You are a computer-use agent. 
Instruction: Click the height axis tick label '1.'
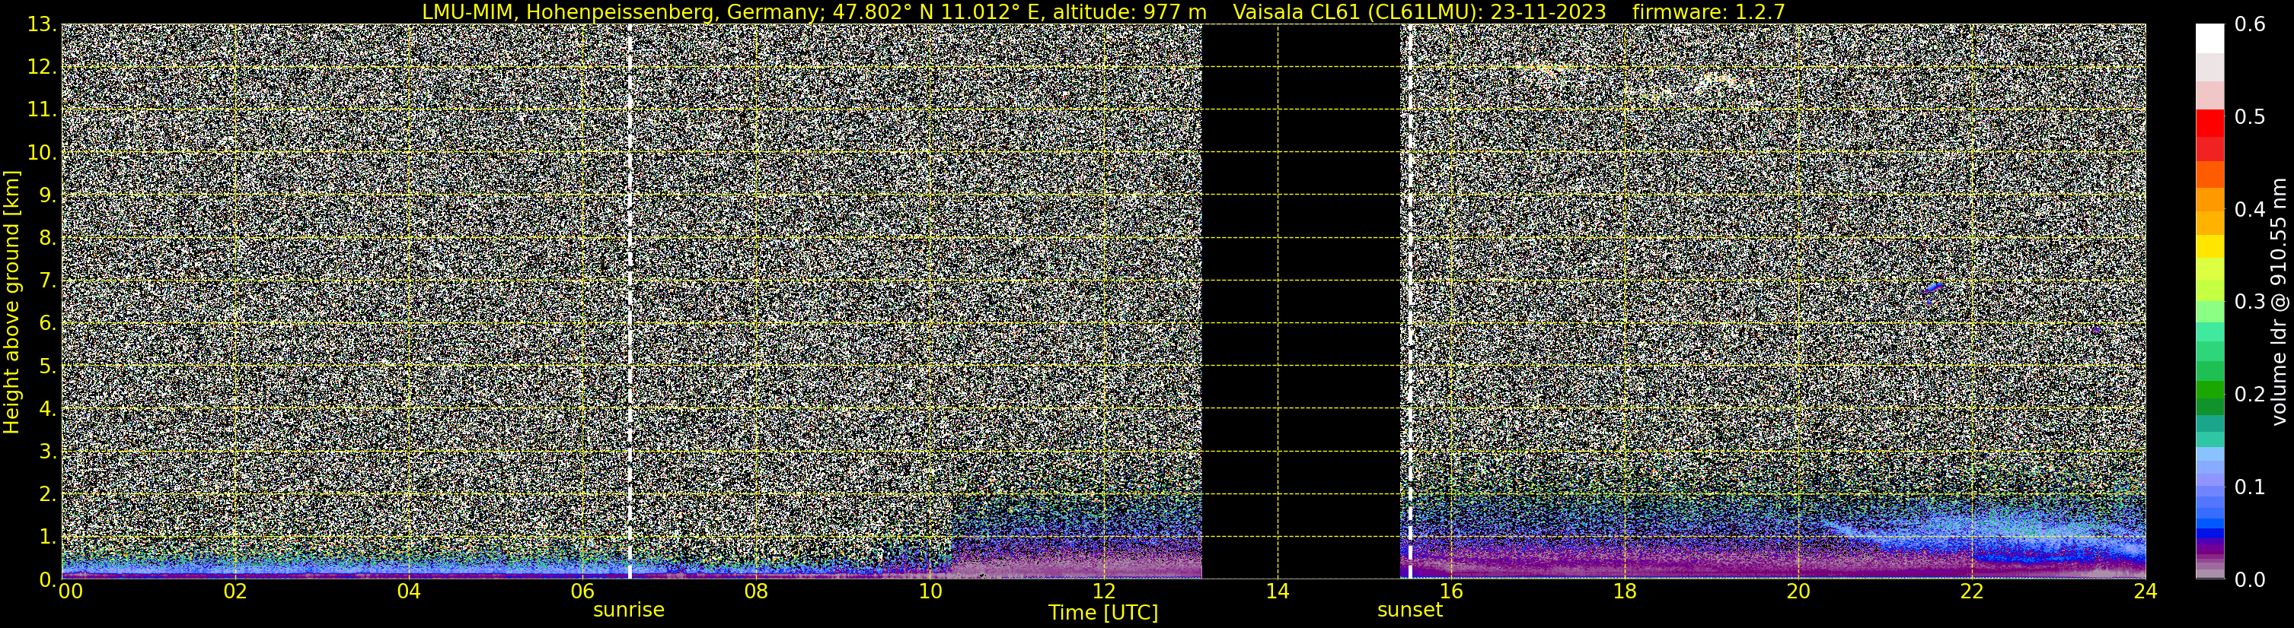pyautogui.click(x=46, y=536)
